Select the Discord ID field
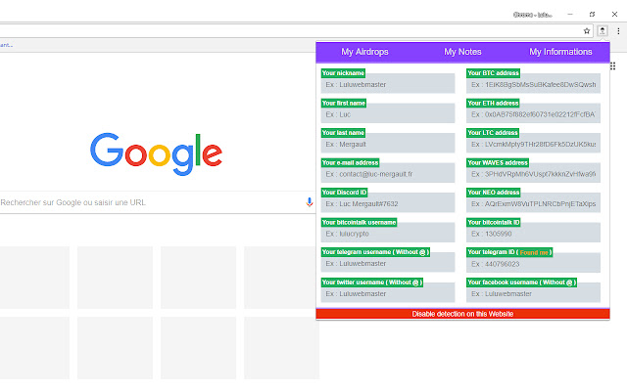The image size is (627, 391). [388, 204]
